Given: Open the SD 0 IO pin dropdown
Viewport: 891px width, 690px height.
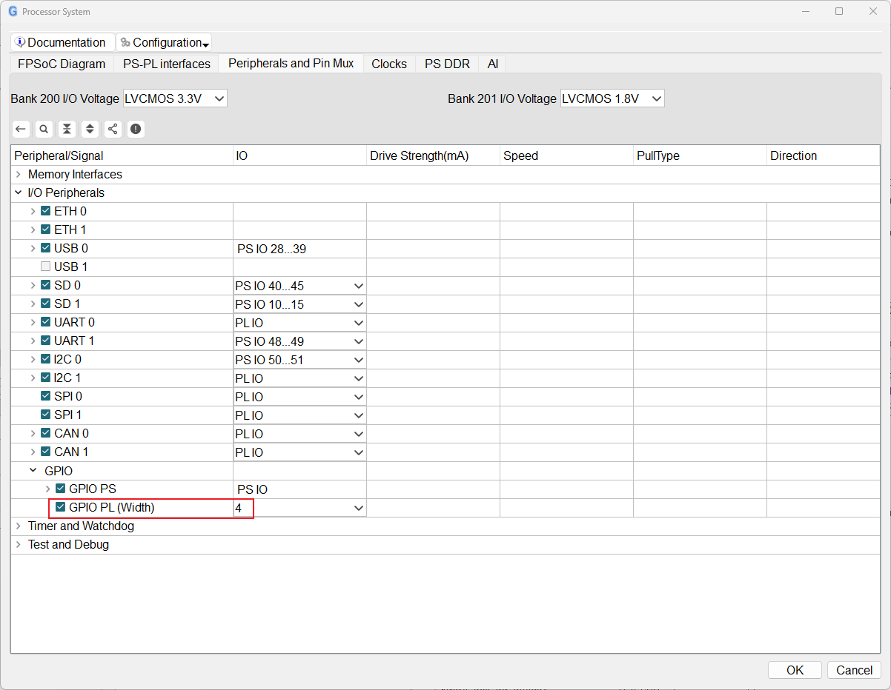Looking at the screenshot, I should coord(299,286).
